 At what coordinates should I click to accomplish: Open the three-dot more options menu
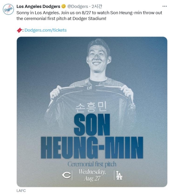[164, 6]
